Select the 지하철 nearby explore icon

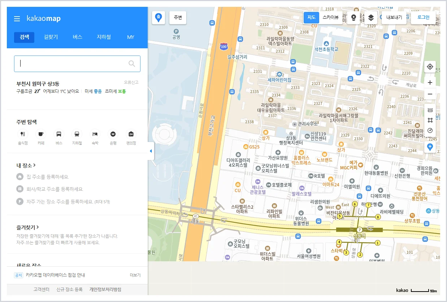[77, 134]
